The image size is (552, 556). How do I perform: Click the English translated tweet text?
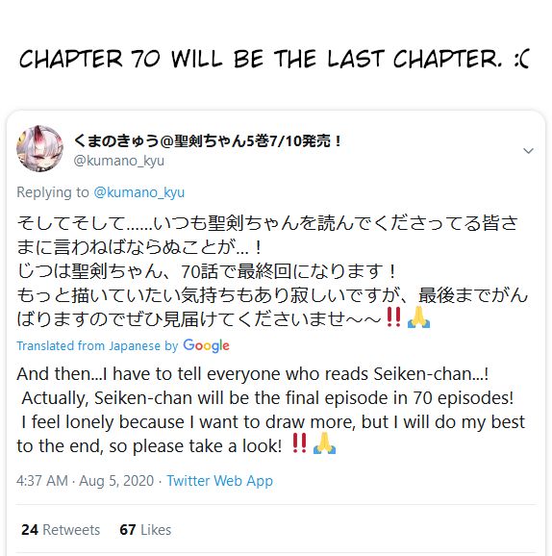click(x=271, y=410)
